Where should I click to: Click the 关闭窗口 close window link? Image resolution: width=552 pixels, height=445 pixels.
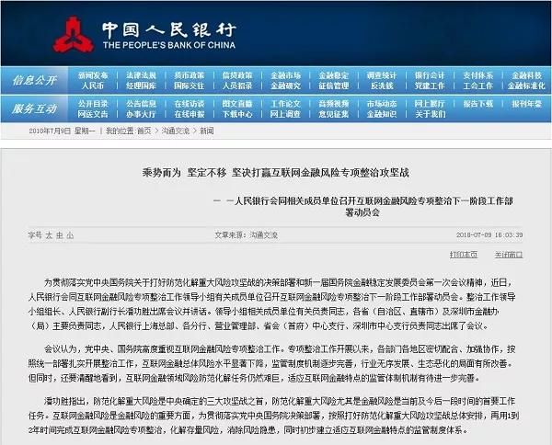click(509, 255)
